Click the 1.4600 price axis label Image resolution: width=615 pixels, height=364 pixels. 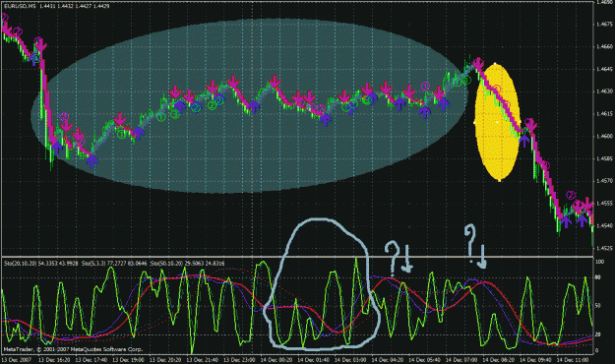click(x=604, y=136)
